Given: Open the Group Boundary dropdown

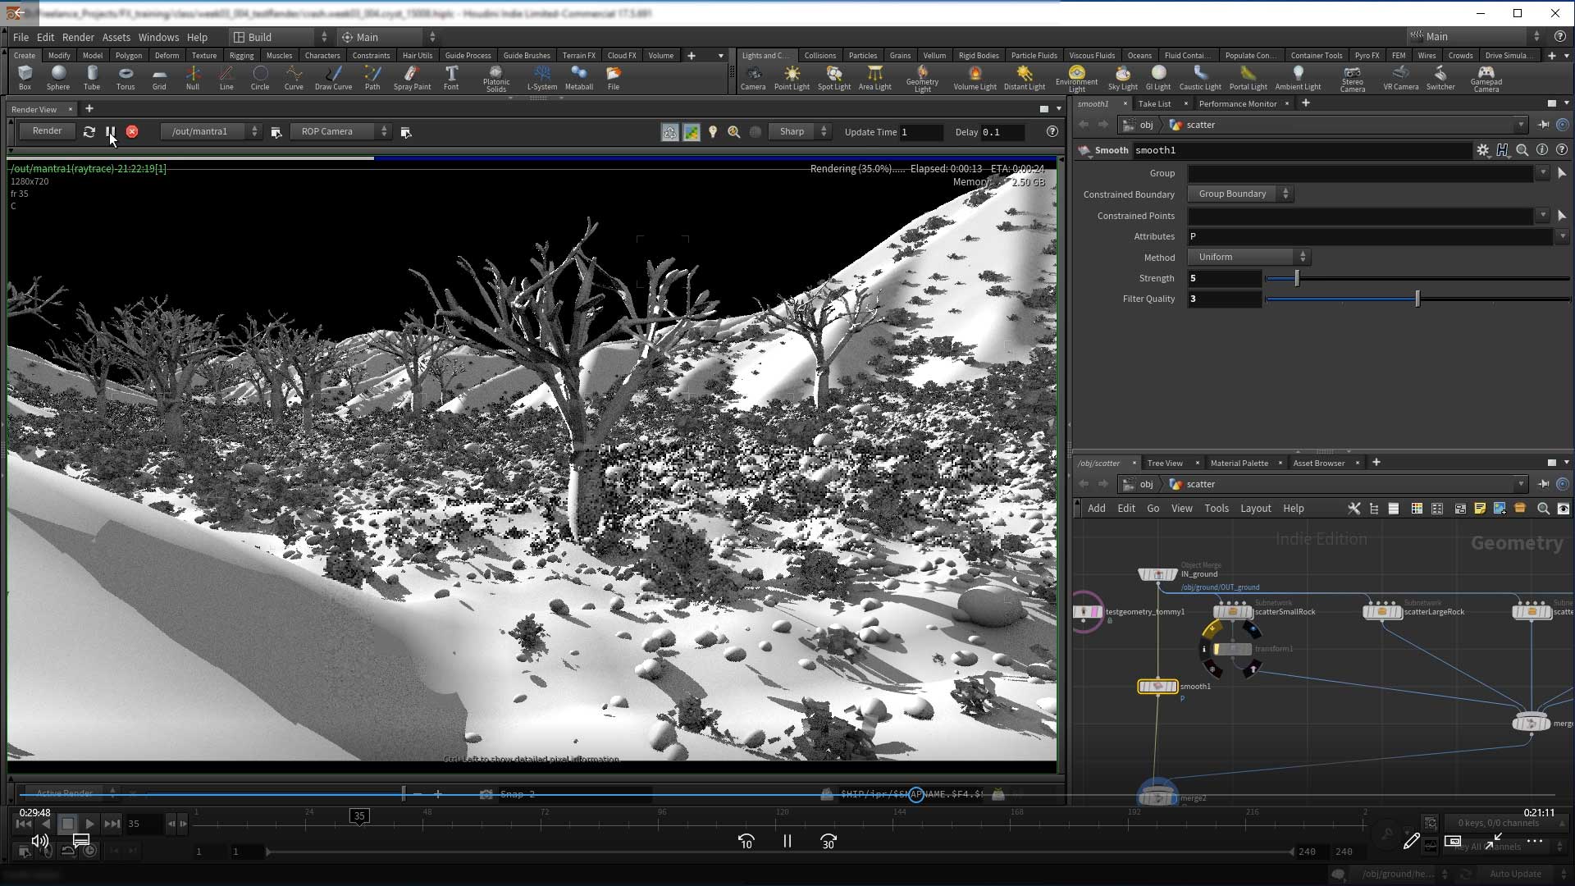Looking at the screenshot, I should (1240, 194).
